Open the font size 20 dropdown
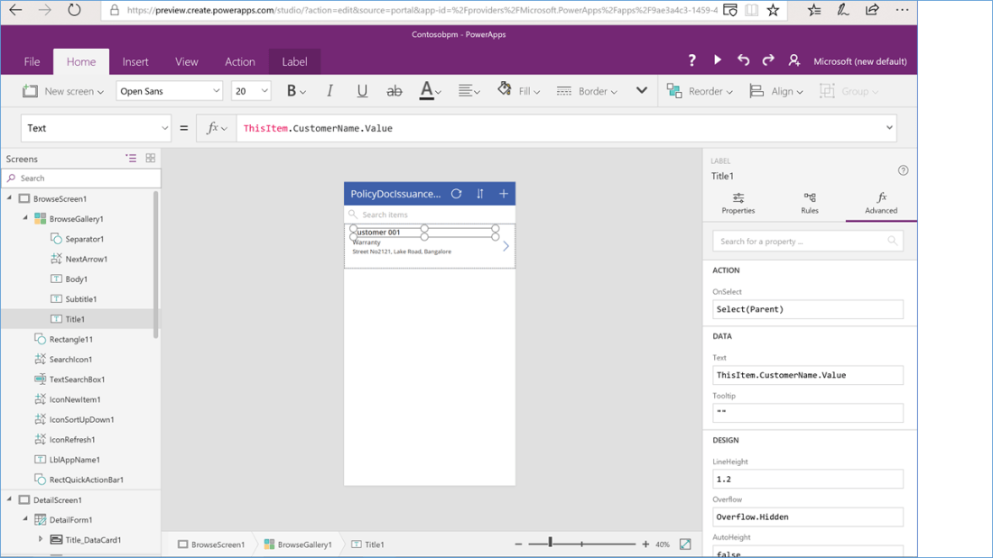 (x=251, y=91)
